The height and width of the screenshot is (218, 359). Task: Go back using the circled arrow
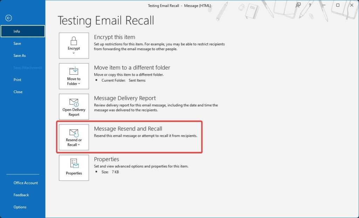[x=9, y=18]
